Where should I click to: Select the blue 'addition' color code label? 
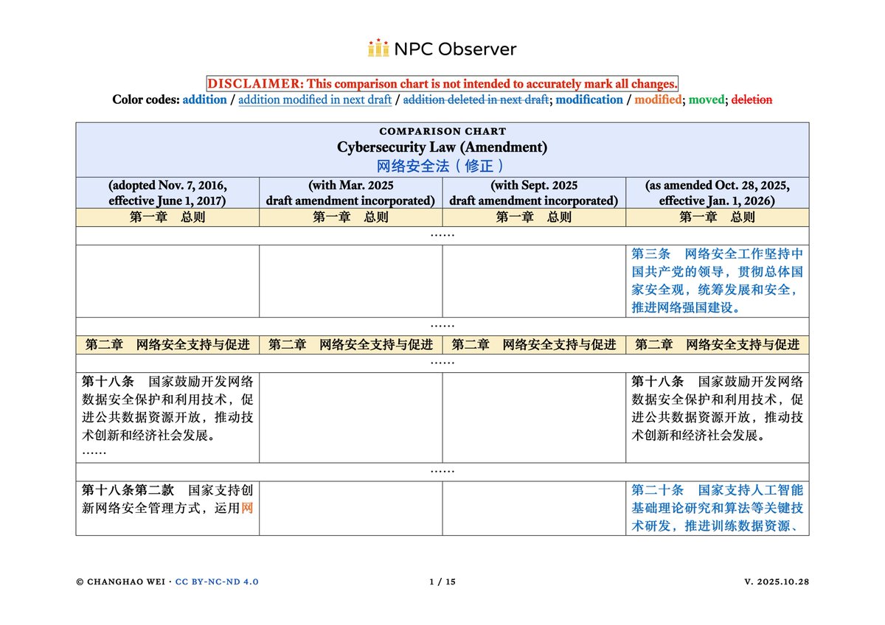pyautogui.click(x=204, y=99)
